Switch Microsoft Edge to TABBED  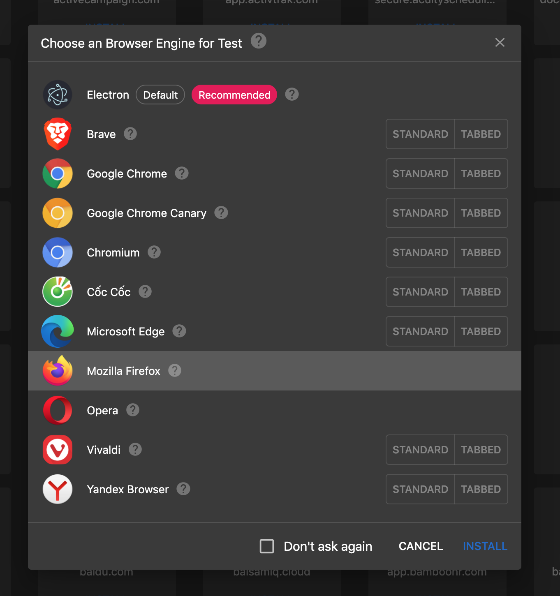tap(481, 331)
